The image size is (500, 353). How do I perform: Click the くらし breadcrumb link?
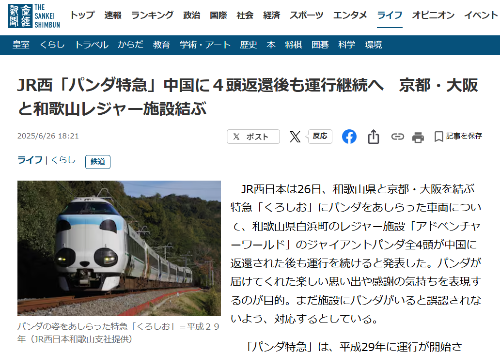click(63, 160)
